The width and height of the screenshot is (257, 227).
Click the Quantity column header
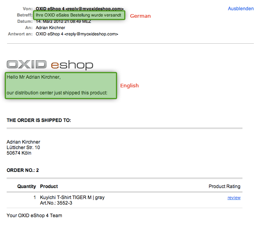click(26, 186)
